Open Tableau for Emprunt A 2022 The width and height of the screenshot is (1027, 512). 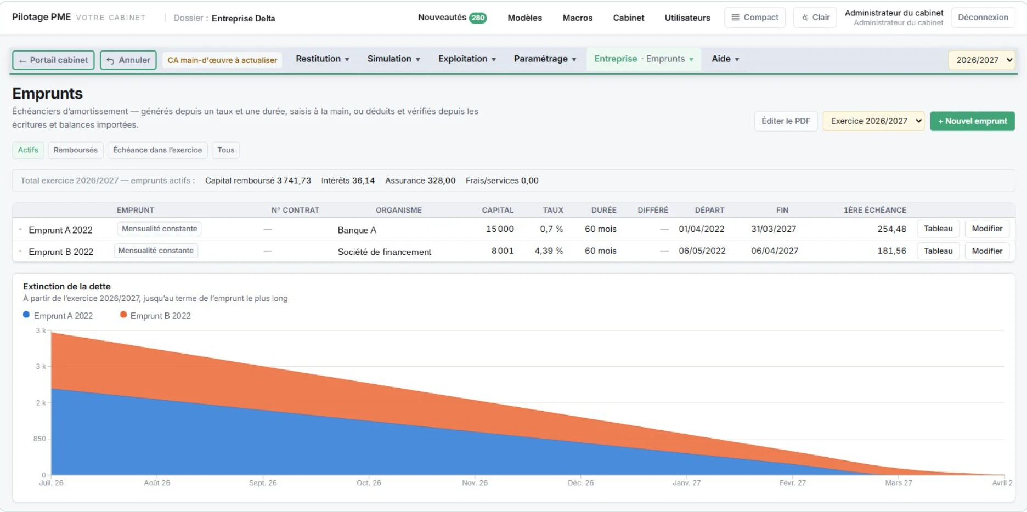click(938, 229)
